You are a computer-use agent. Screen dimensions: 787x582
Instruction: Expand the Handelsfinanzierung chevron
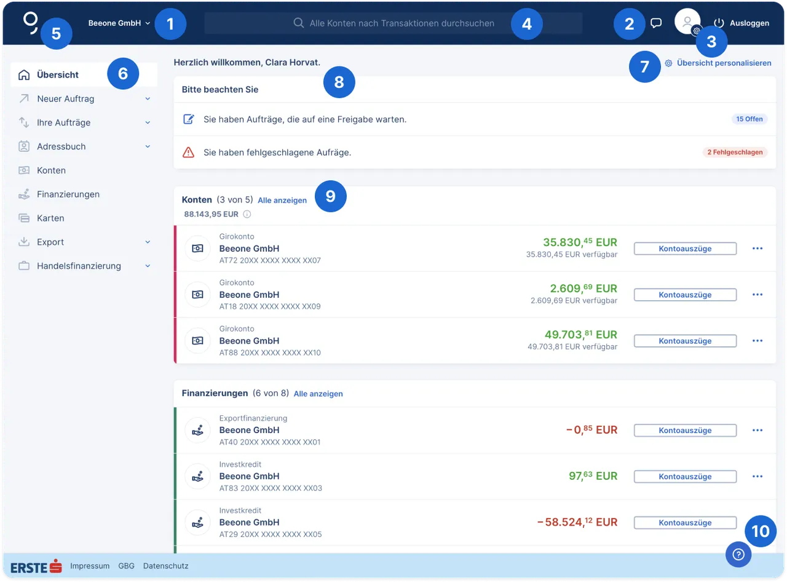pyautogui.click(x=148, y=266)
